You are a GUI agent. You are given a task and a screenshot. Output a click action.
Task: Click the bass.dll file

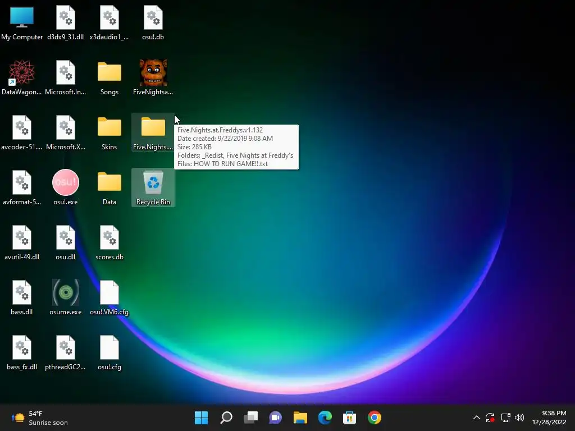pyautogui.click(x=22, y=297)
